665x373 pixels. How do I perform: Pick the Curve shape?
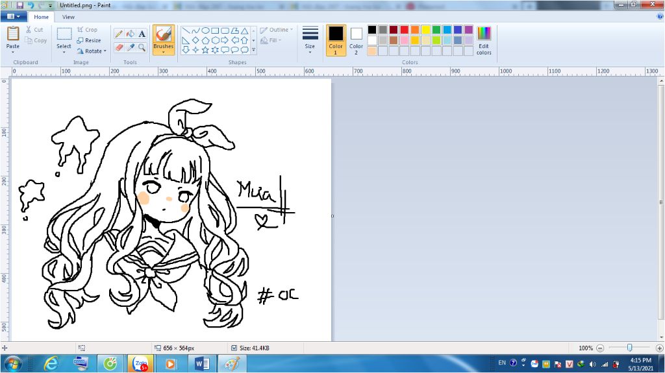pyautogui.click(x=195, y=31)
